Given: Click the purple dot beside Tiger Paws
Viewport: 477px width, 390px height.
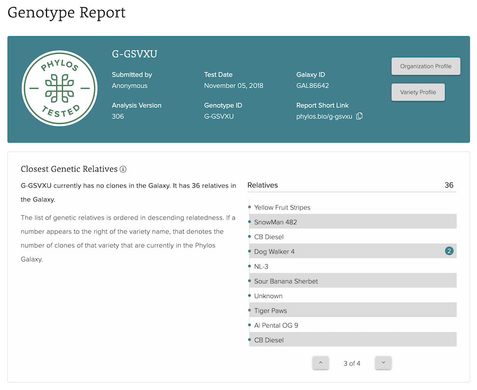Looking at the screenshot, I should pyautogui.click(x=250, y=311).
